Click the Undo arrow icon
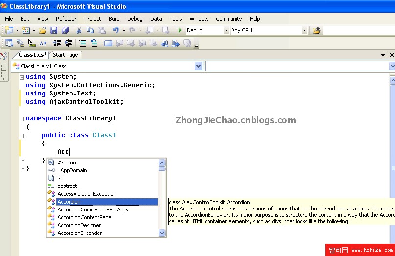395x256 pixels. tap(116, 30)
